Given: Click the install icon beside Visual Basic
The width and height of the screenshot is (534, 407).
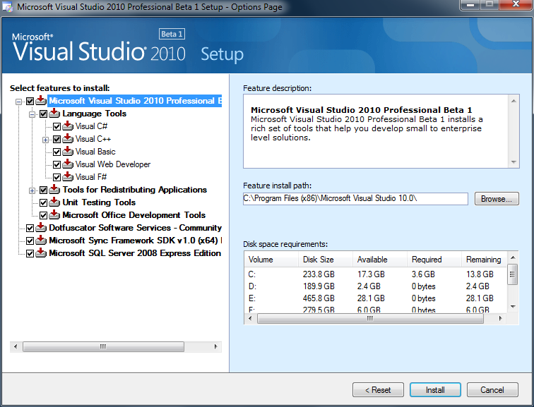Looking at the screenshot, I should [68, 151].
